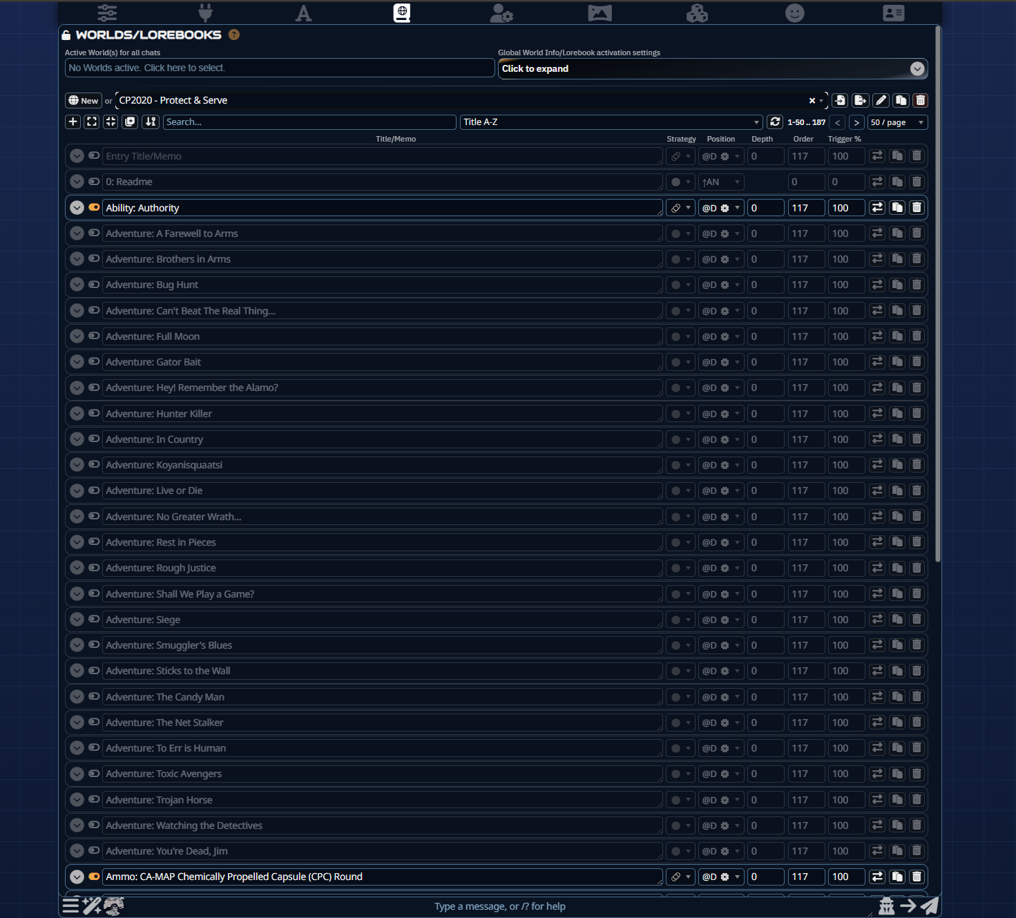Click the chat message input box
1016x918 pixels.
[500, 906]
